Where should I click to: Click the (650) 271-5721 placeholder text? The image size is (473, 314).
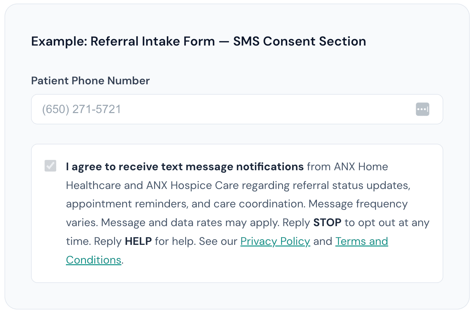(x=81, y=109)
